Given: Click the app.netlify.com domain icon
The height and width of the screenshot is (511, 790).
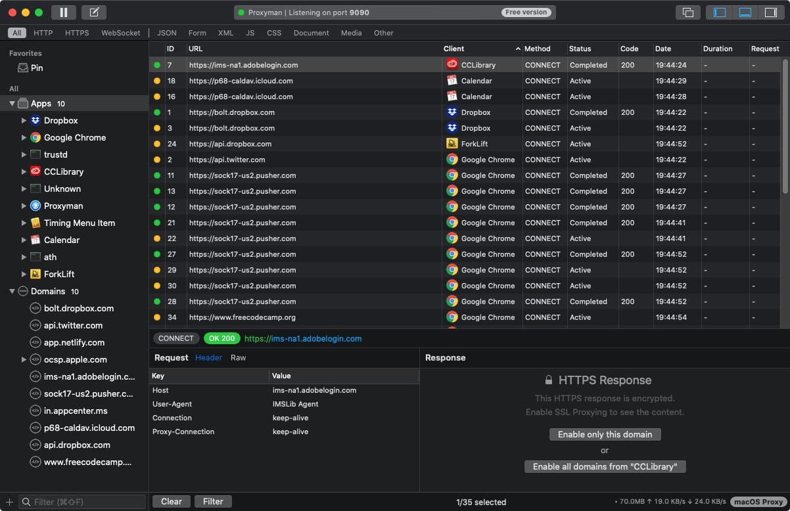Looking at the screenshot, I should click(35, 342).
